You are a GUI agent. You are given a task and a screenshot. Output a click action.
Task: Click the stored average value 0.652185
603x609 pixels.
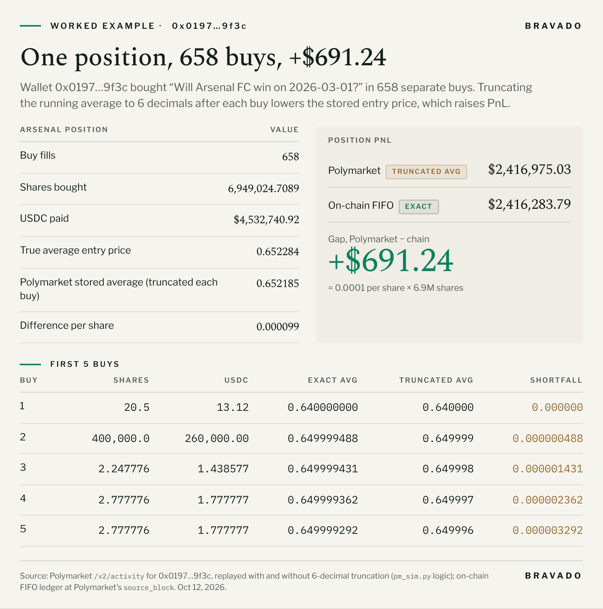[x=278, y=283]
